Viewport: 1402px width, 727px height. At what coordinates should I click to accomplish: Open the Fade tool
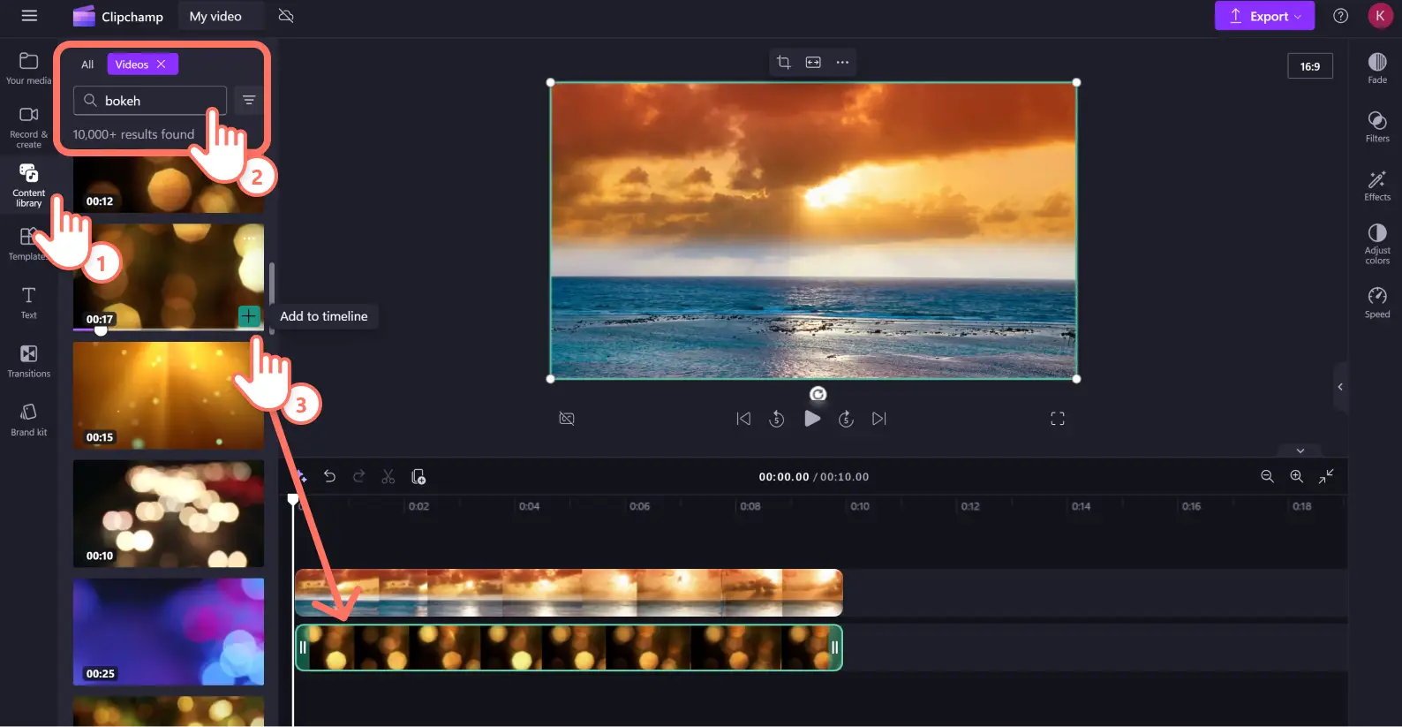click(x=1377, y=67)
